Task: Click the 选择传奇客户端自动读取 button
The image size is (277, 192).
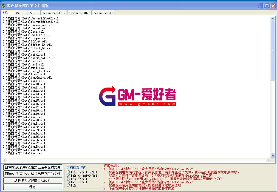Action: coord(33,180)
